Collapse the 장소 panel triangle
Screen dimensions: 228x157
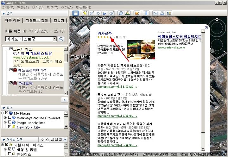4,108
